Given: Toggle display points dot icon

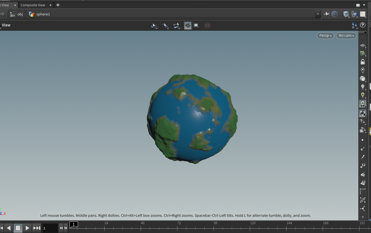Looking at the screenshot, I should click(x=363, y=140).
